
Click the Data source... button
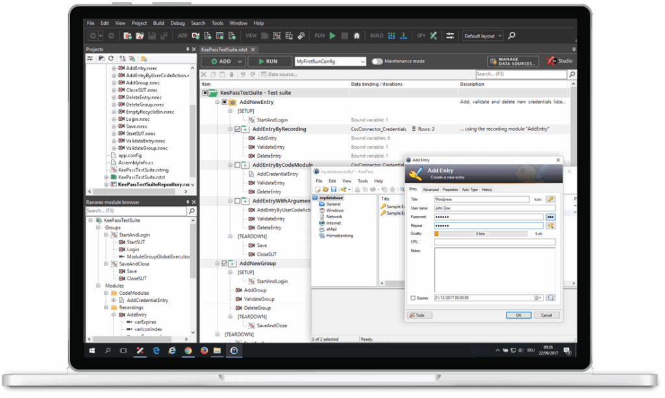[x=279, y=75]
